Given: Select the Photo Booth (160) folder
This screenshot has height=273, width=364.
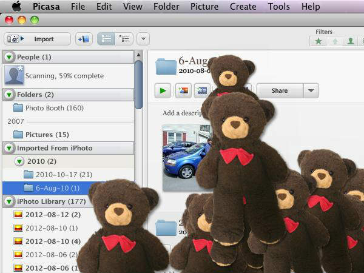Looking at the screenshot, I should 68,108.
